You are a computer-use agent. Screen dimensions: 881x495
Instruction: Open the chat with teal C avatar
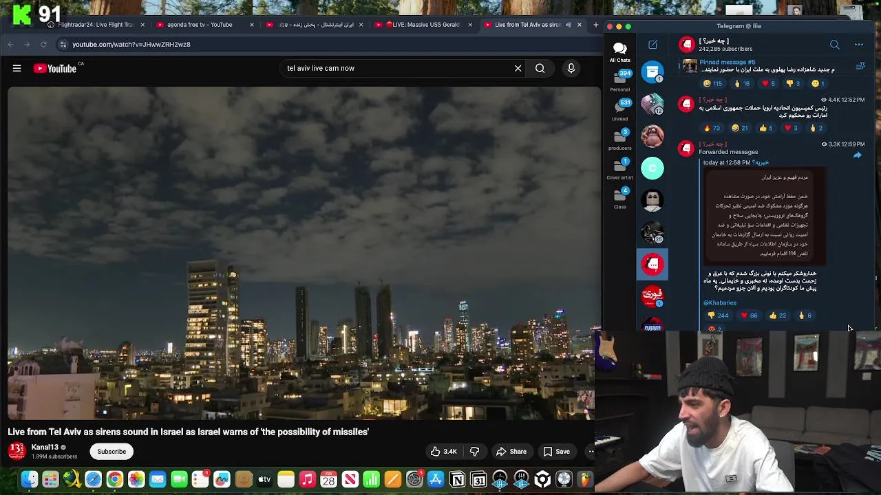coord(652,168)
